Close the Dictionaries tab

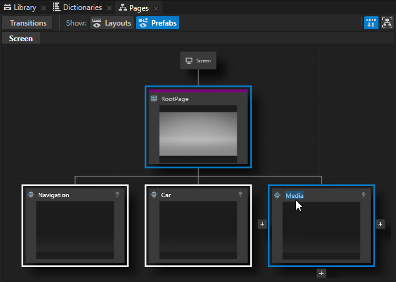pos(109,8)
